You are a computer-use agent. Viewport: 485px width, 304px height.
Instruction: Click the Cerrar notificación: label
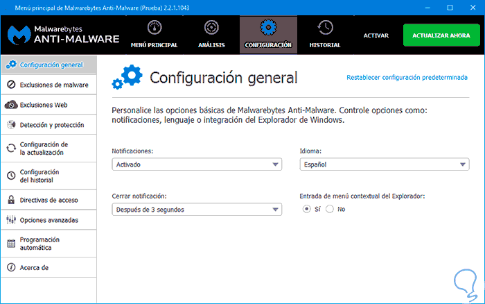(139, 196)
